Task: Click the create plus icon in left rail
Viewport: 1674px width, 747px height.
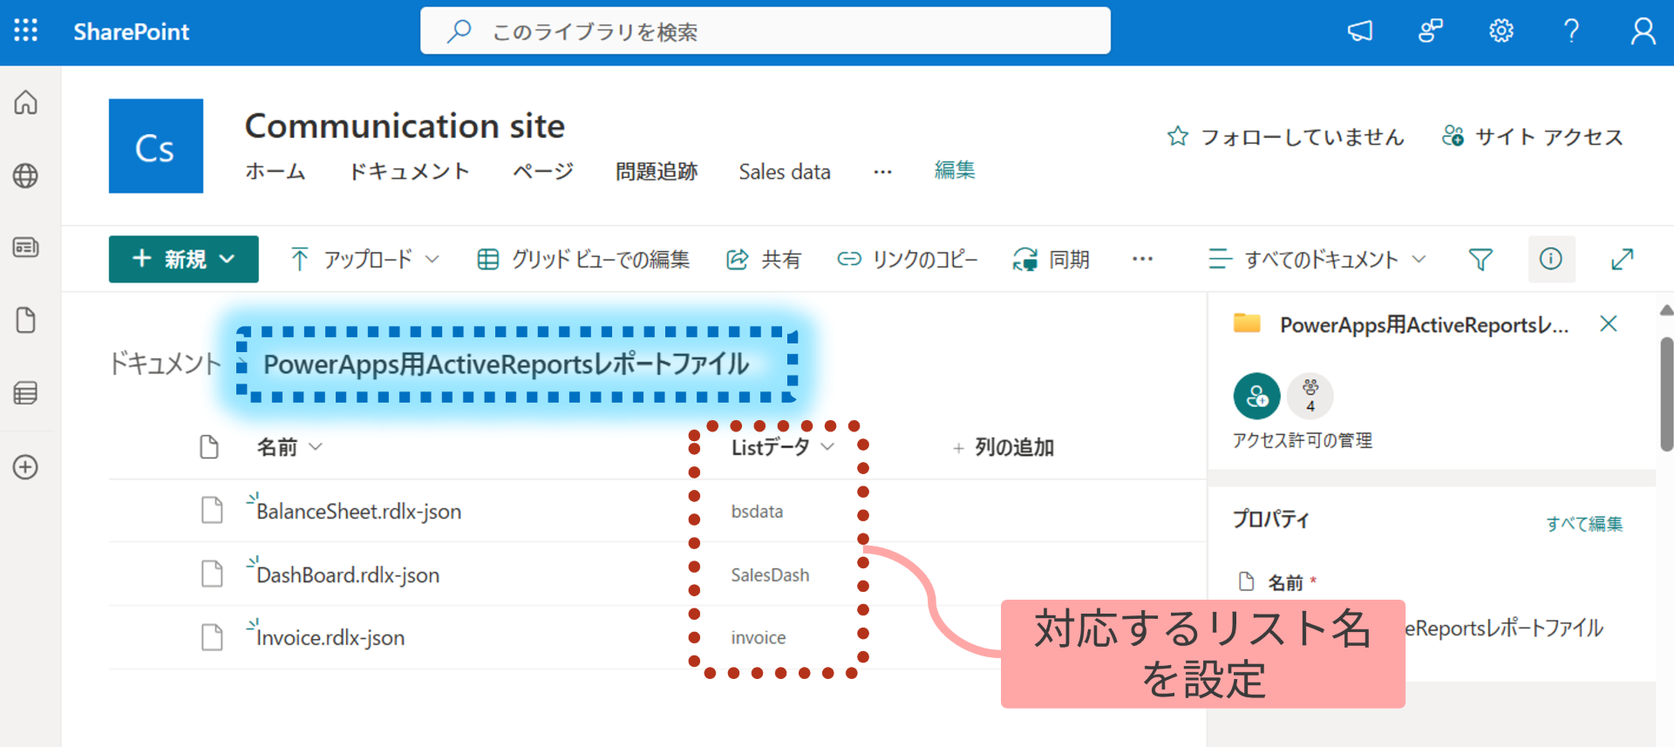Action: click(x=26, y=466)
